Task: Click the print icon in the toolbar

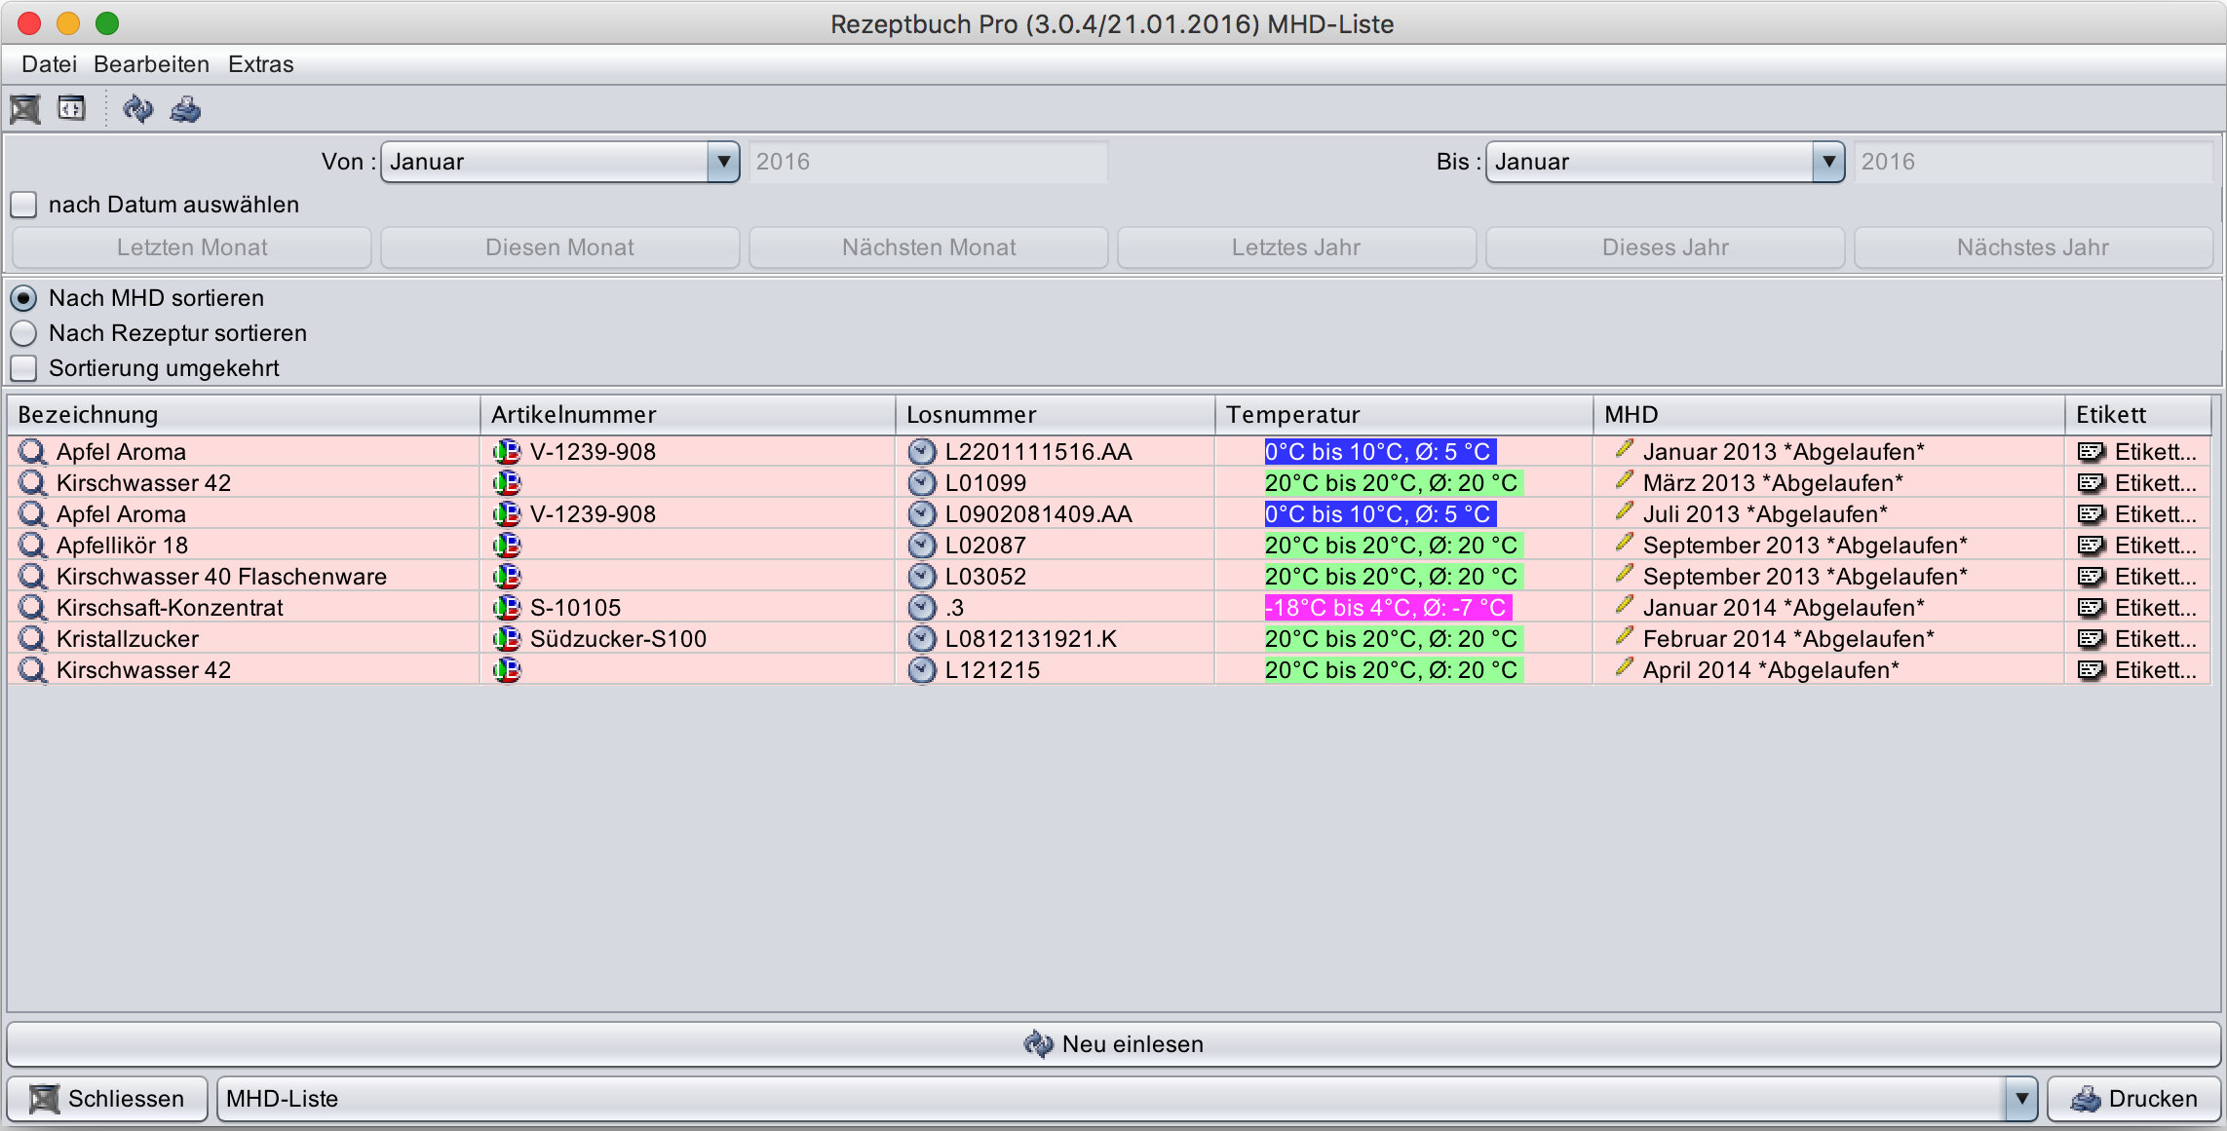Action: [185, 109]
